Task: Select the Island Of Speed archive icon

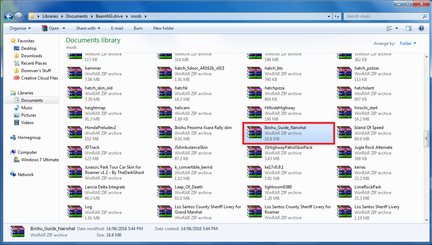Action: [x=344, y=133]
